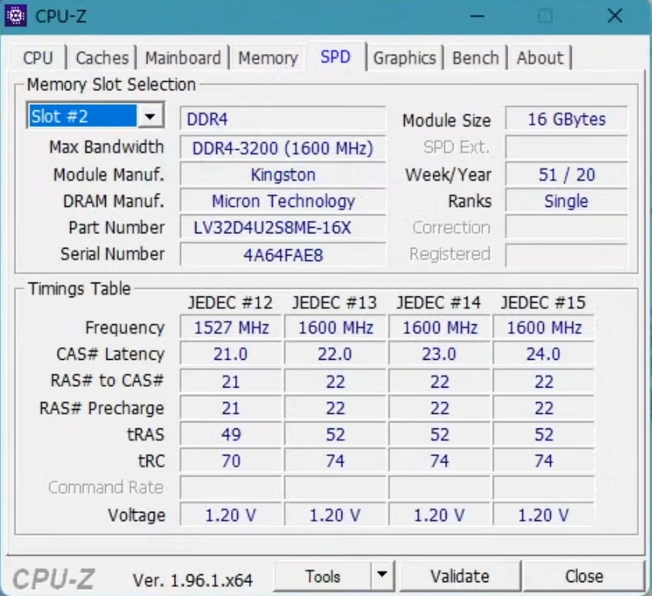The height and width of the screenshot is (596, 652).
Task: Click the JEDEC #12 column header
Action: [x=230, y=303]
